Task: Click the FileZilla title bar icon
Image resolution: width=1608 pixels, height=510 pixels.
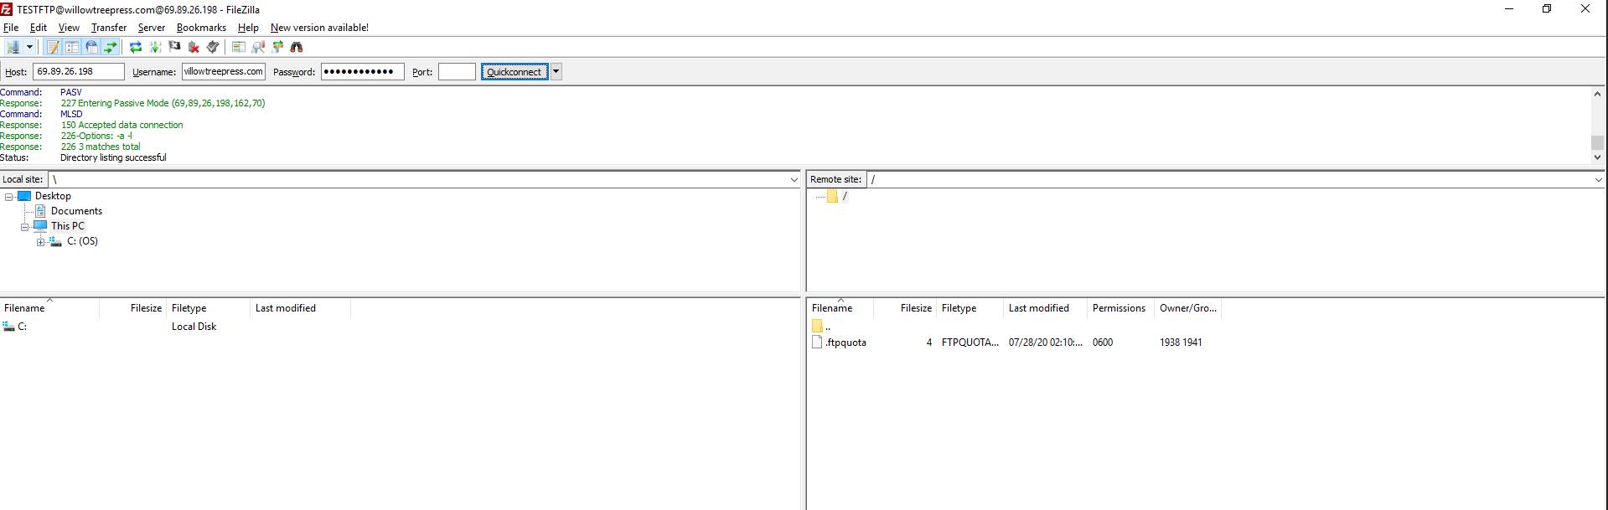Action: pos(7,9)
